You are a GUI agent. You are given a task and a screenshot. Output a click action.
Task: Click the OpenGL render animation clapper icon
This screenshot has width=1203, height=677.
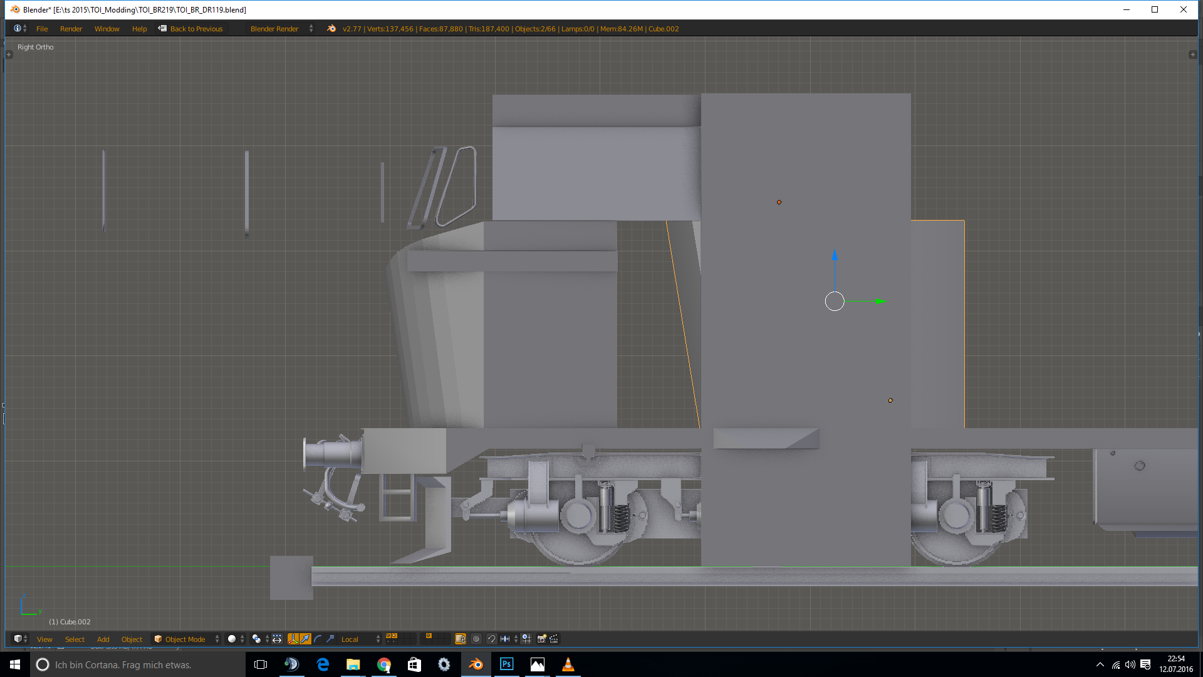(x=554, y=639)
